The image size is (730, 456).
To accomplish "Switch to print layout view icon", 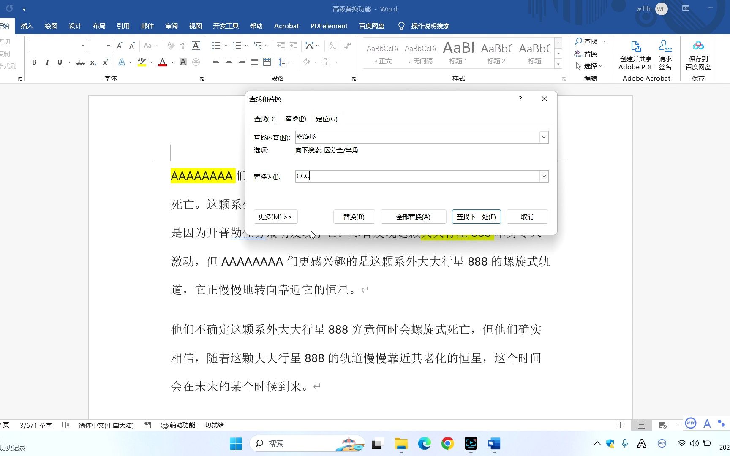I will point(641,425).
